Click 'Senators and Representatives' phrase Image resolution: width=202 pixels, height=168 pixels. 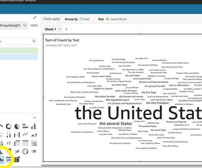[x=154, y=82]
